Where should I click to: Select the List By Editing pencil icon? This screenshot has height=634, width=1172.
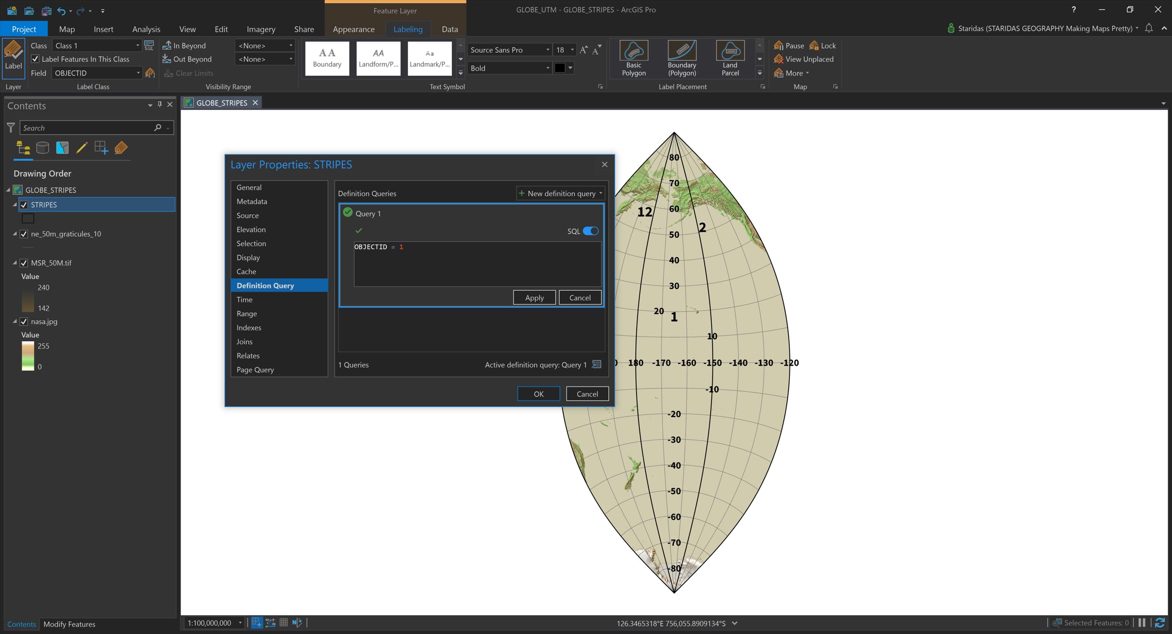click(x=82, y=148)
